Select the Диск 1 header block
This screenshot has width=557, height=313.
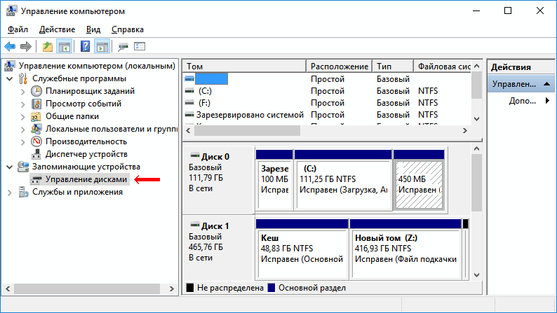[x=218, y=248]
